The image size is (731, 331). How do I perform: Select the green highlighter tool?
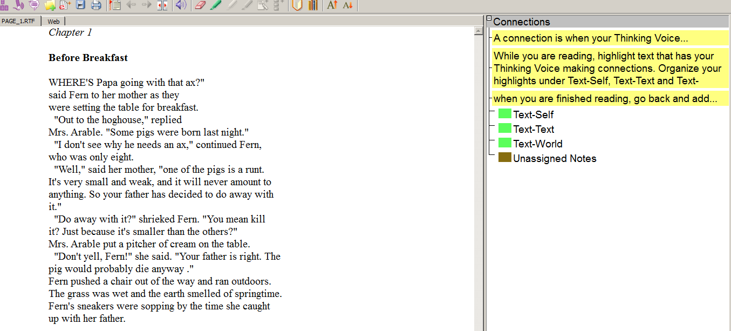[x=215, y=5]
